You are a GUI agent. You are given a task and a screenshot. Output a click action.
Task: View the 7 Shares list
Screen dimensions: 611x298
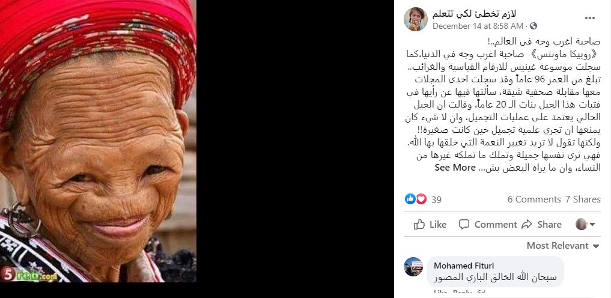coord(583,199)
